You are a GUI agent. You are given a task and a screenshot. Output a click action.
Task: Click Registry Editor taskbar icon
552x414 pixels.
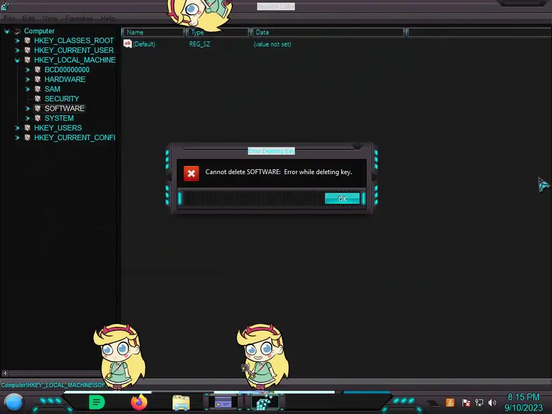(265, 402)
